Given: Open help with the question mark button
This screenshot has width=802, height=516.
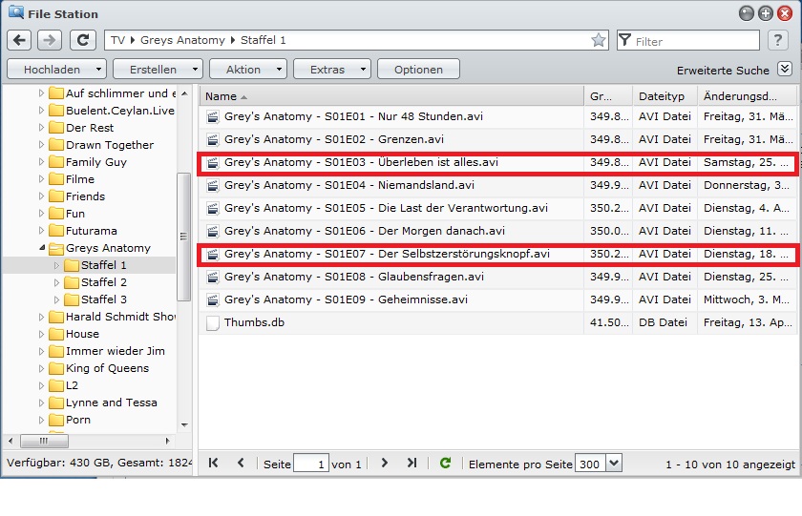Looking at the screenshot, I should click(778, 40).
